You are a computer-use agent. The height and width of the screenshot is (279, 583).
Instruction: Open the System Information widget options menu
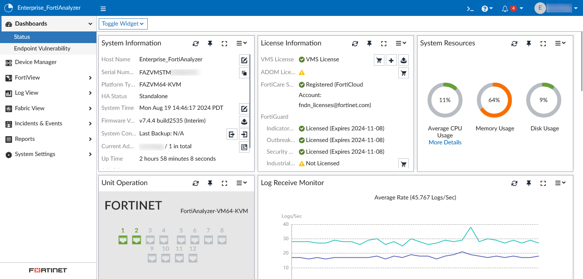pos(242,43)
